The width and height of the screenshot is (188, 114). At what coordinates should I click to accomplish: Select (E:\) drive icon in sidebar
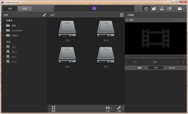(x=8, y=57)
